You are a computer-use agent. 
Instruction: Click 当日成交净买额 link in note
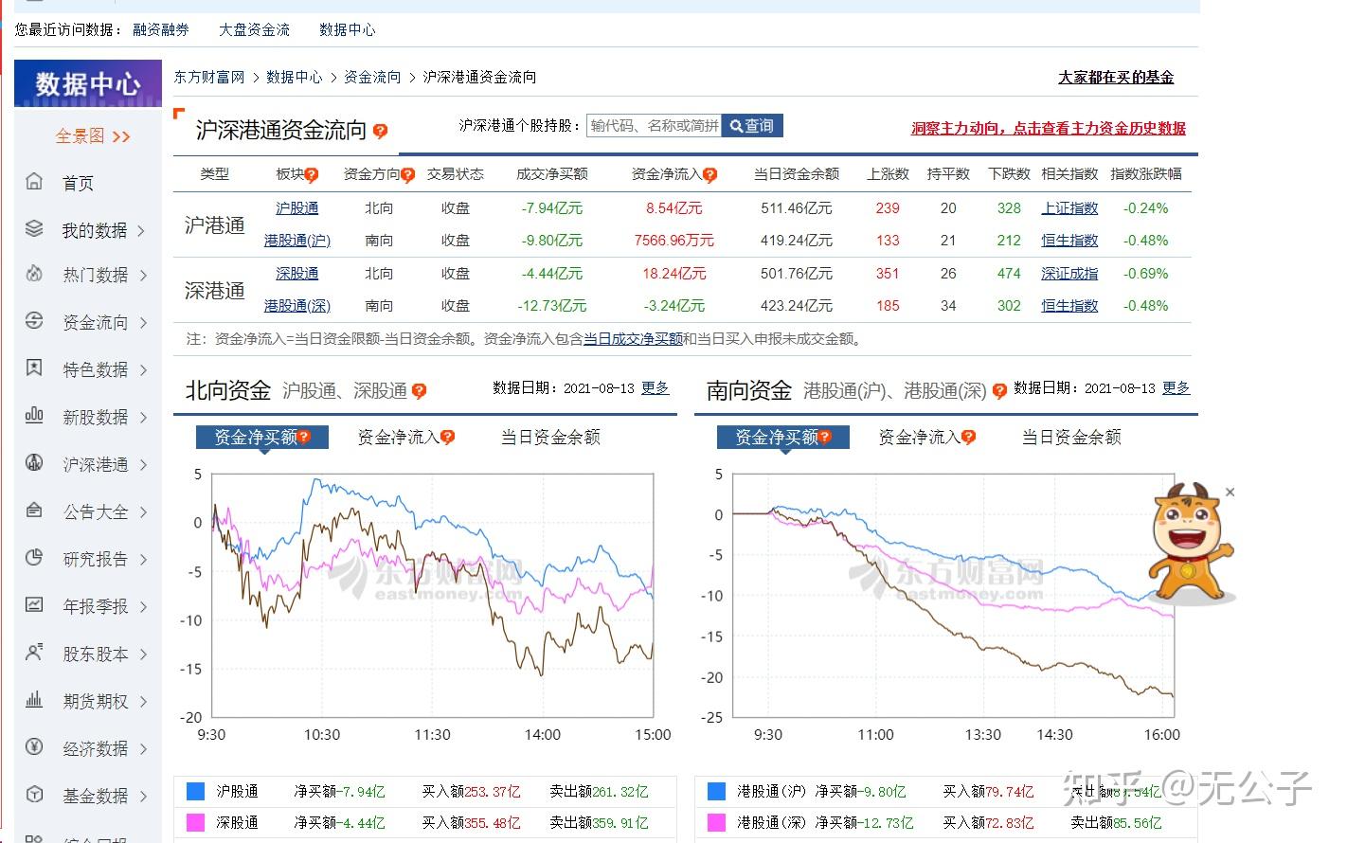pyautogui.click(x=633, y=338)
